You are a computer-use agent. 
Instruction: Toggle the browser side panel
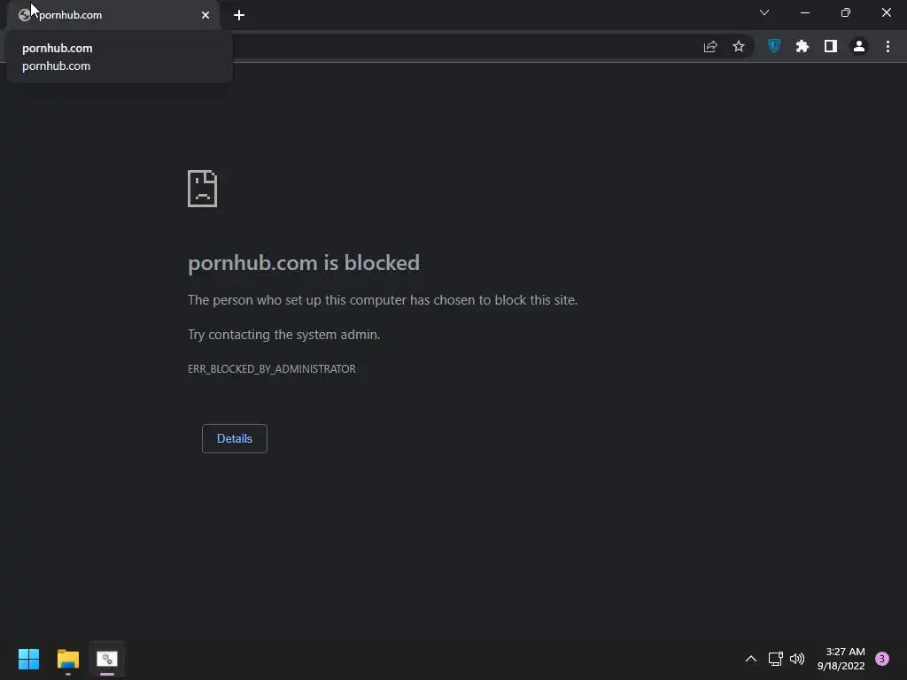pyautogui.click(x=831, y=46)
